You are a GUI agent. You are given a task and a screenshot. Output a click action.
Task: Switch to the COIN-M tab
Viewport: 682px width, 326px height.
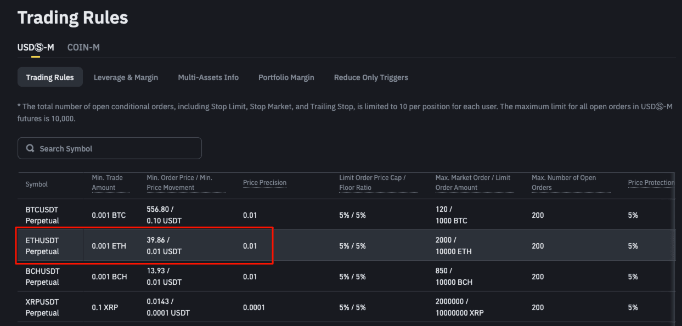click(x=83, y=47)
